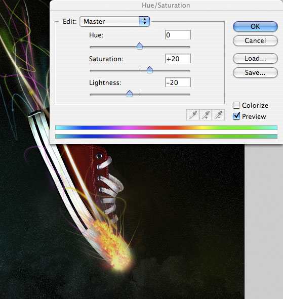Image resolution: width=283 pixels, height=299 pixels.
Task: Click the upper color spectrum bar
Action: pyautogui.click(x=166, y=128)
